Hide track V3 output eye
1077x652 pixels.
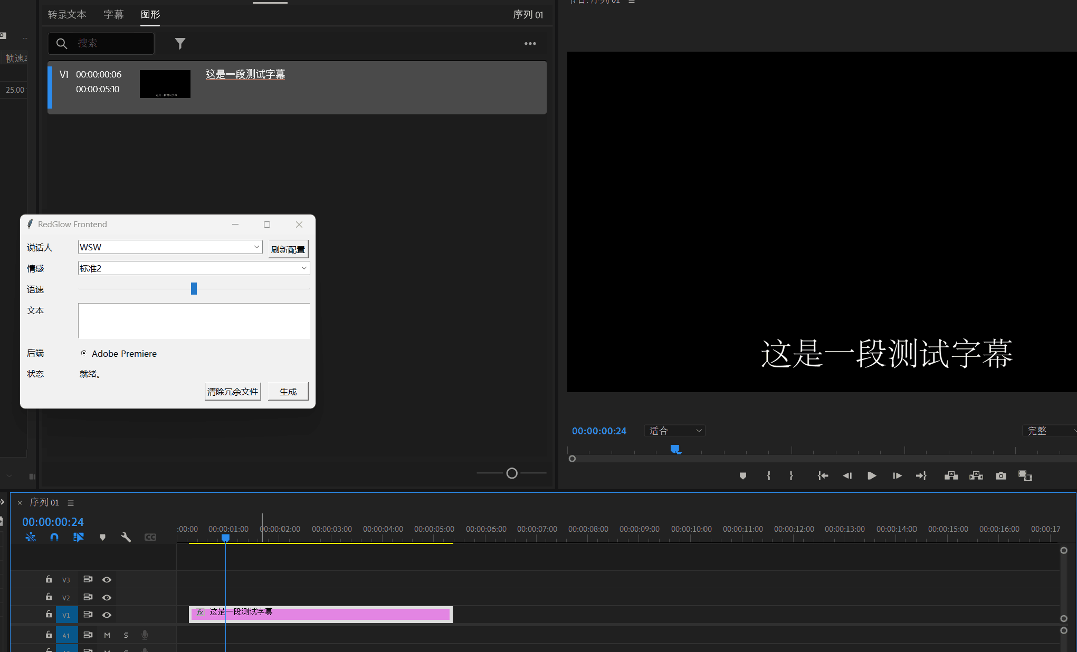[x=107, y=580]
